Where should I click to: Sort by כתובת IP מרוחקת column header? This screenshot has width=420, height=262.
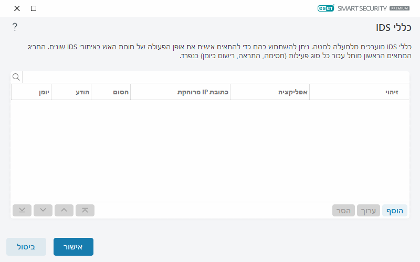180,92
